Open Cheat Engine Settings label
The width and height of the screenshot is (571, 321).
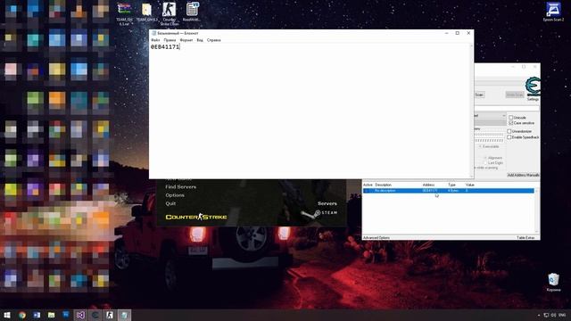click(533, 99)
